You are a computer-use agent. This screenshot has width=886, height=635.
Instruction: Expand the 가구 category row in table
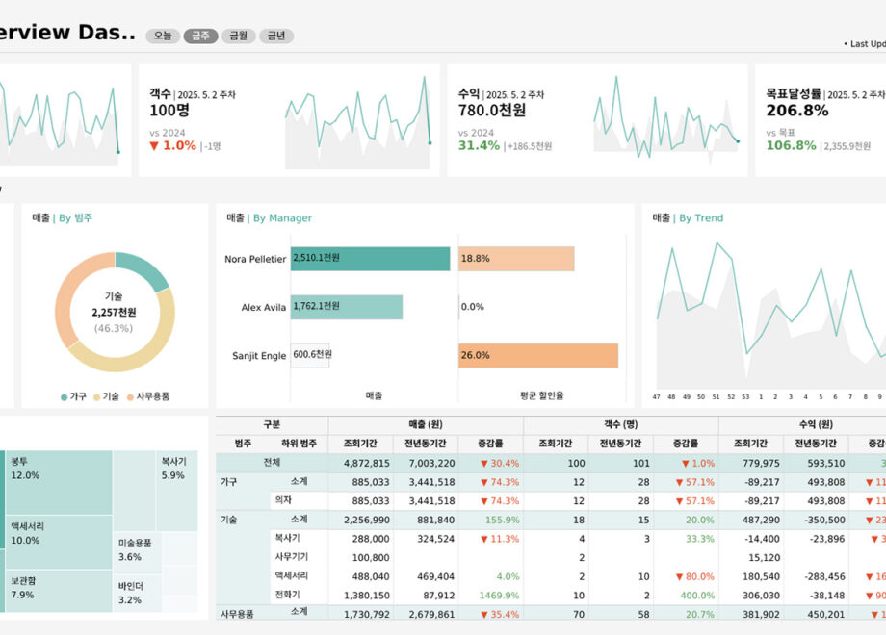coord(229,482)
